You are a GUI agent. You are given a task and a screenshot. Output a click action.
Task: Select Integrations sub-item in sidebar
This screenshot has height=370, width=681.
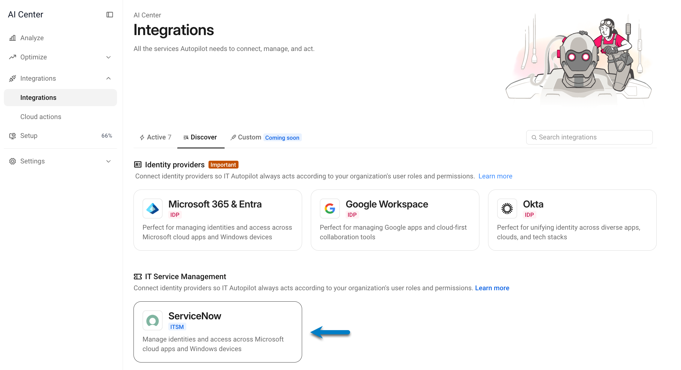60,98
